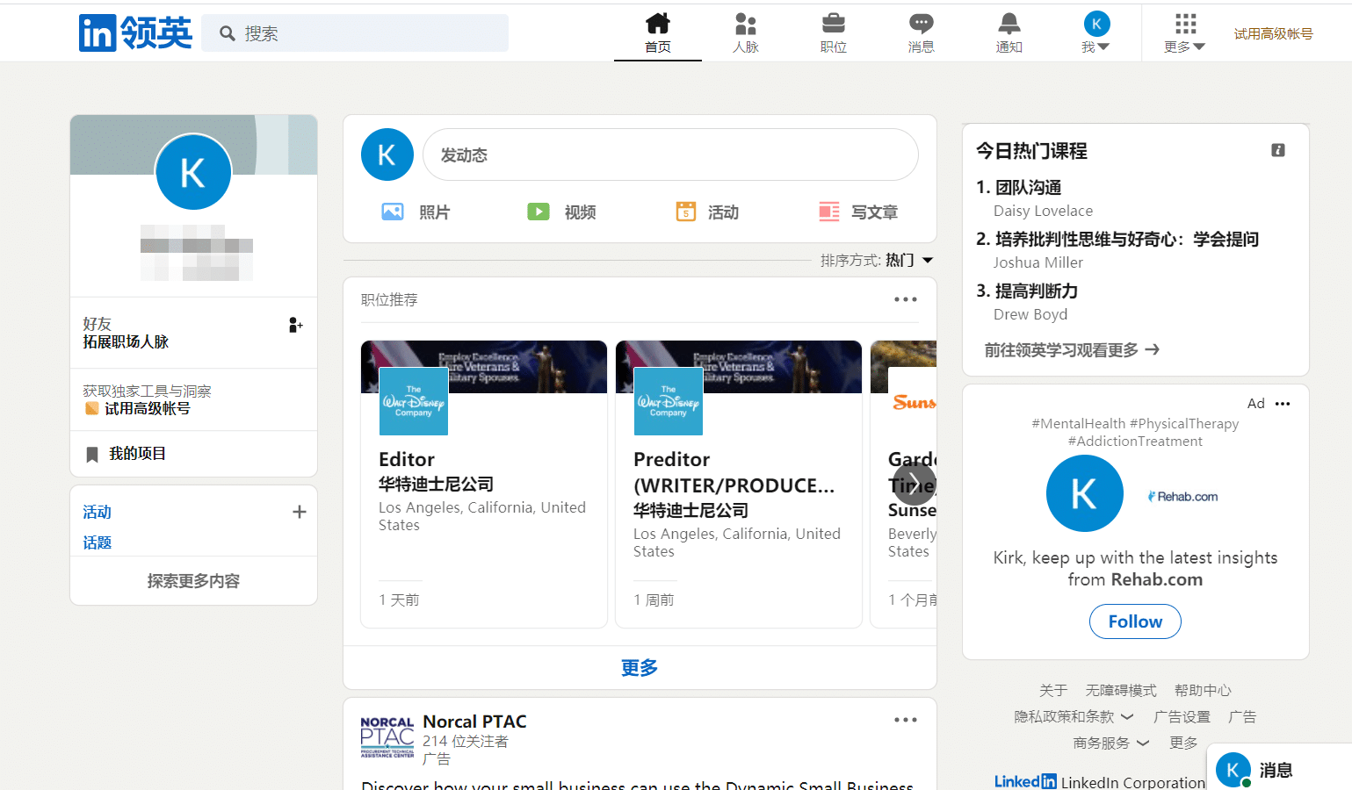Image resolution: width=1352 pixels, height=790 pixels.
Task: Click the Norcal PTAC logo
Action: point(387,737)
